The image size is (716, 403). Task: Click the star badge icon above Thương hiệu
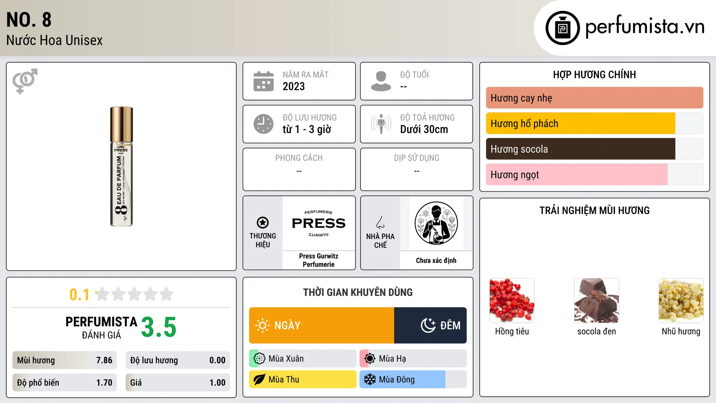(263, 222)
